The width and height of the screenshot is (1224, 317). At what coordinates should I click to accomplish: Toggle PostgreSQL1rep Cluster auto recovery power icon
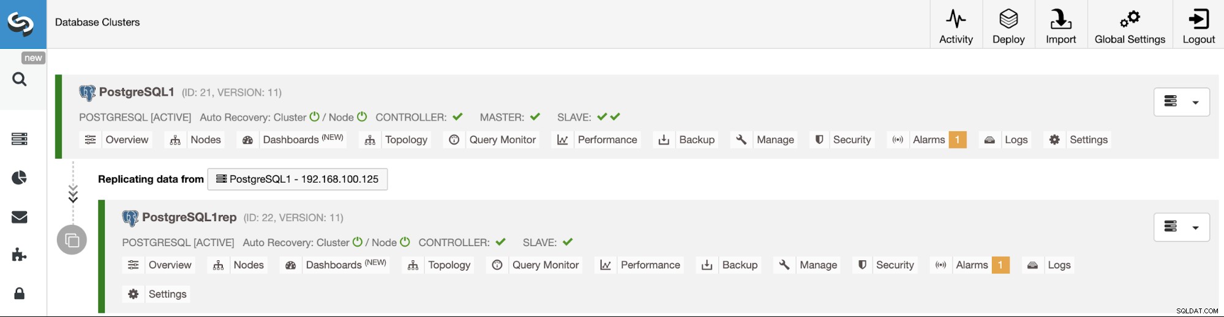point(358,242)
